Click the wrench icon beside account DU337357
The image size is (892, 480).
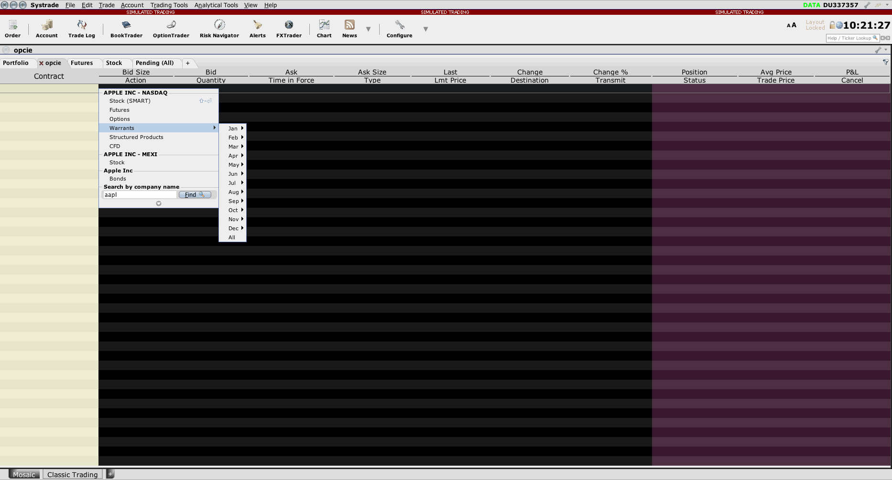[x=867, y=5]
